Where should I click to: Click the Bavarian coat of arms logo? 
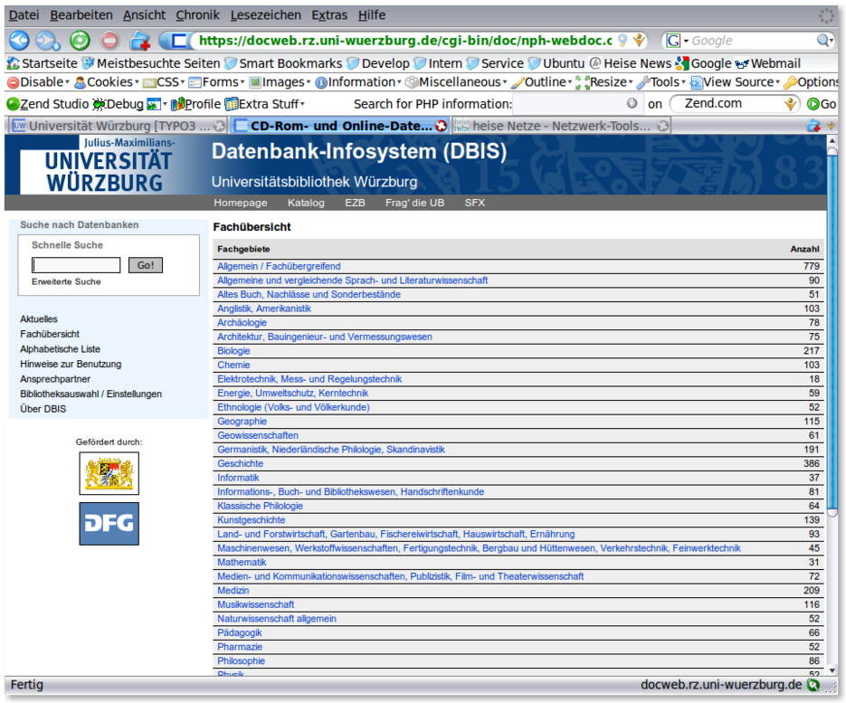(109, 472)
